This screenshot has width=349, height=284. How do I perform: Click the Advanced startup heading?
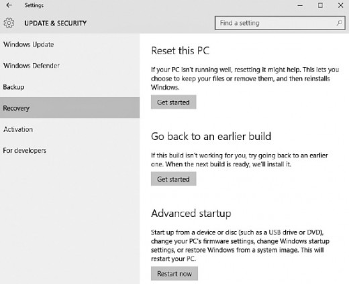point(191,214)
